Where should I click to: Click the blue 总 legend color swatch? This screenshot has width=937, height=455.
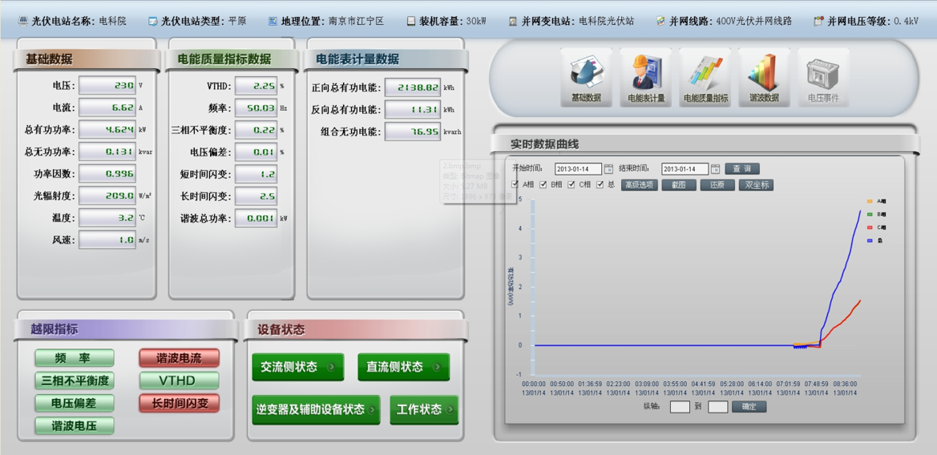click(870, 240)
